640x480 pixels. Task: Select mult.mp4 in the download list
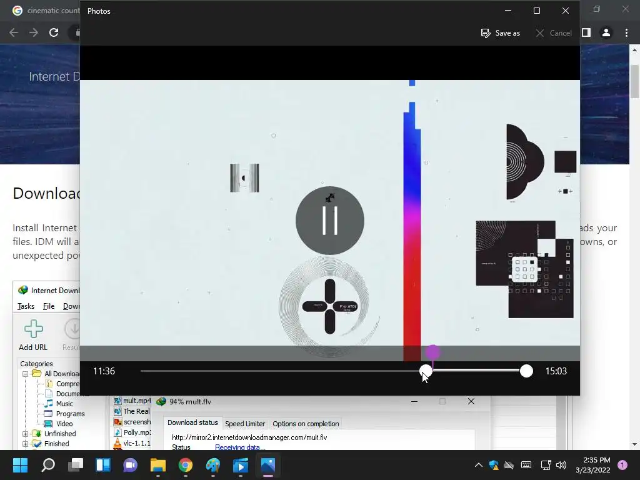[132, 401]
